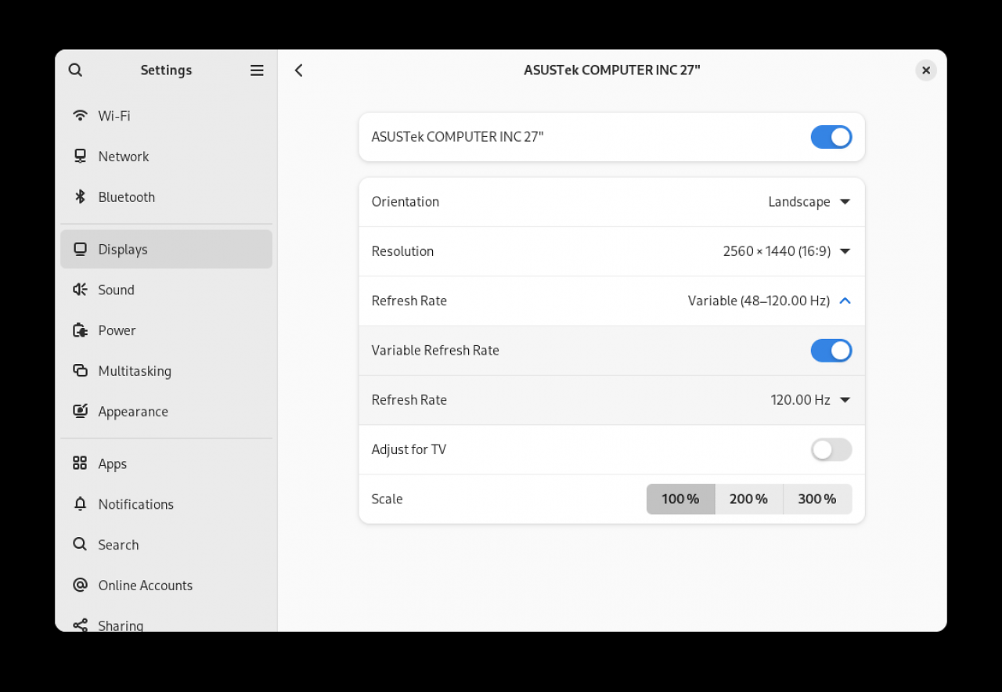Click the Notifications bell icon
Screen dimensions: 1002x692
(80, 504)
